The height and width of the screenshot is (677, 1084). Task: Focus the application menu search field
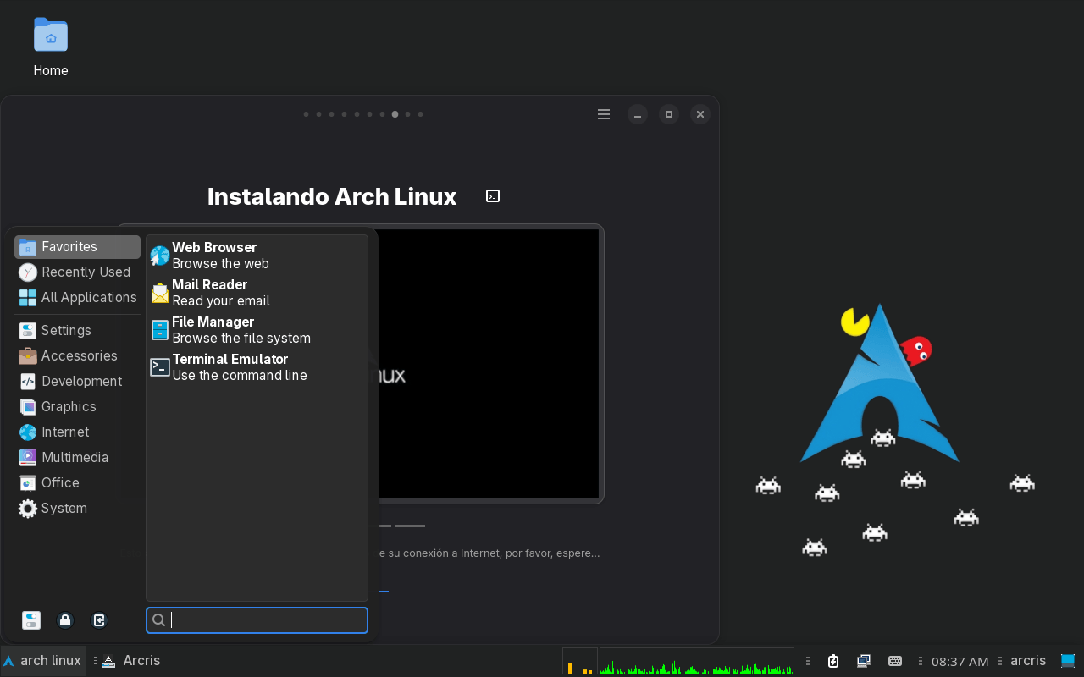click(x=257, y=620)
